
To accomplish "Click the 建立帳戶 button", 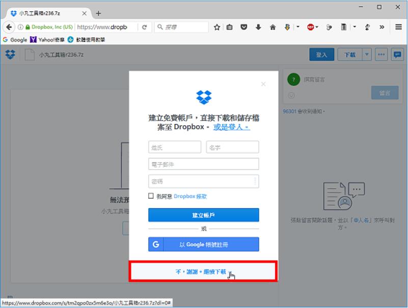I will [203, 215].
